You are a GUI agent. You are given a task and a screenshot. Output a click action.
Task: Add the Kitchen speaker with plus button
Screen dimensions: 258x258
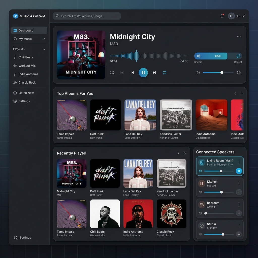pos(239,192)
